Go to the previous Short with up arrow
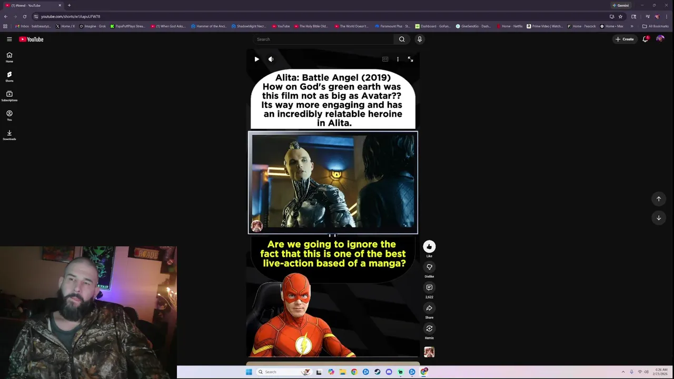 click(x=658, y=198)
